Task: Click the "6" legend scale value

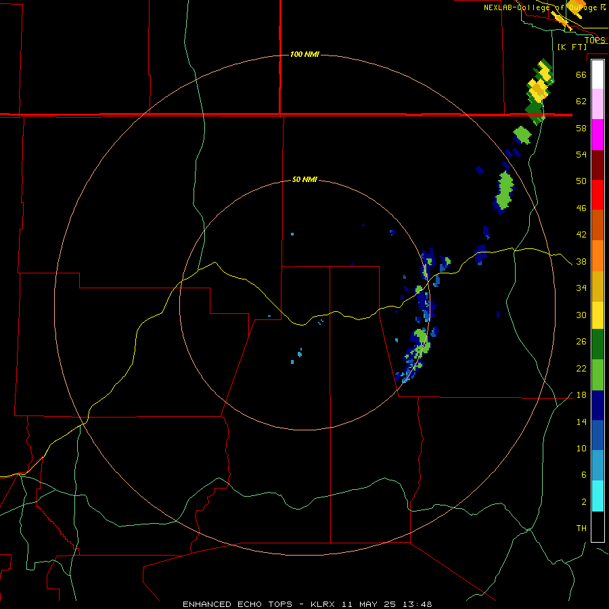Action: (x=583, y=475)
